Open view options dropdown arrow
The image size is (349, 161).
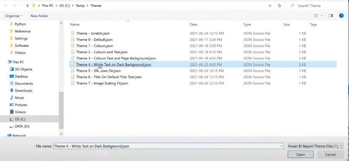click(x=322, y=16)
